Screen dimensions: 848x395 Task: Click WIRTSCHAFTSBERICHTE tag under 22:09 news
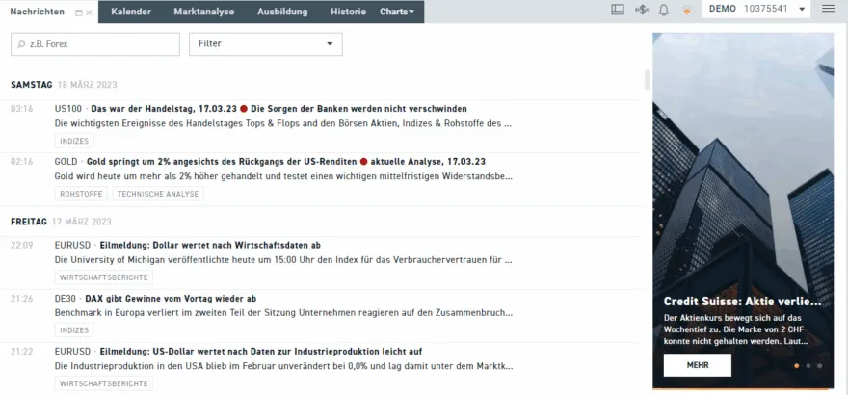click(x=104, y=277)
